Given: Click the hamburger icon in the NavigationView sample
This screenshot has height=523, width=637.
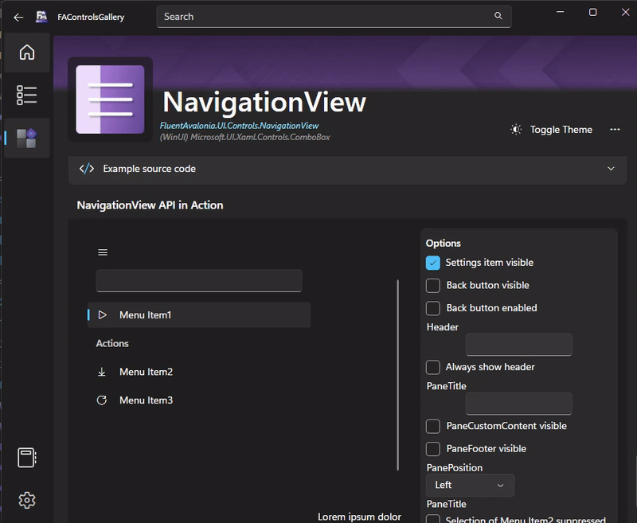Looking at the screenshot, I should click(102, 252).
